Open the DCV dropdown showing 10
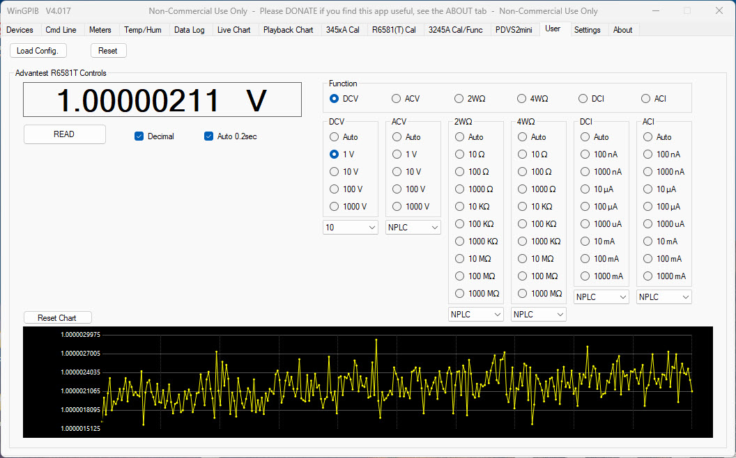This screenshot has height=458, width=736. (350, 228)
